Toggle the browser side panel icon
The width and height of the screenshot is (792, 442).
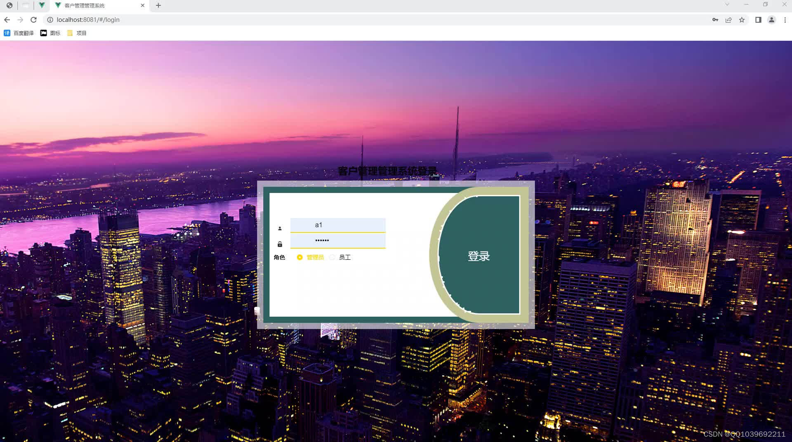pyautogui.click(x=758, y=20)
